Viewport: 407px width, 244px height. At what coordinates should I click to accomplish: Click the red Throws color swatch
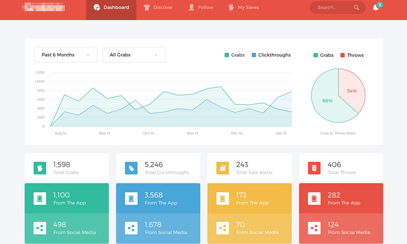point(342,55)
